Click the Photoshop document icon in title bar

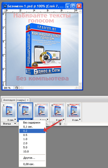click(5, 6)
